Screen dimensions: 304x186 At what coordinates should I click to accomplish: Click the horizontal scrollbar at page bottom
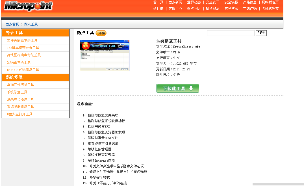[278, 184]
